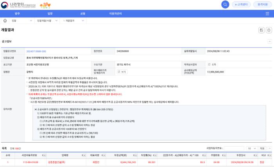
Task: Click 보기 button for 복수예비가격 및 예정가격
Action: click(x=122, y=72)
